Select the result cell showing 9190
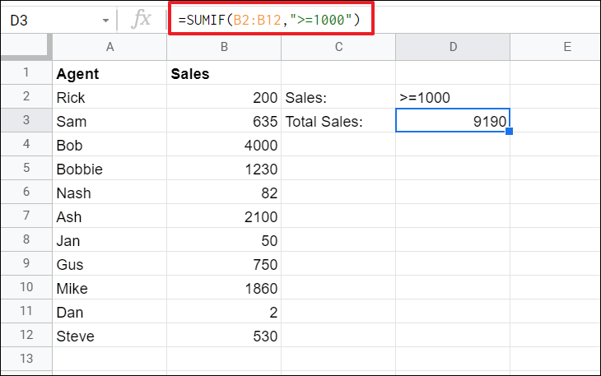This screenshot has width=601, height=376. coord(453,122)
